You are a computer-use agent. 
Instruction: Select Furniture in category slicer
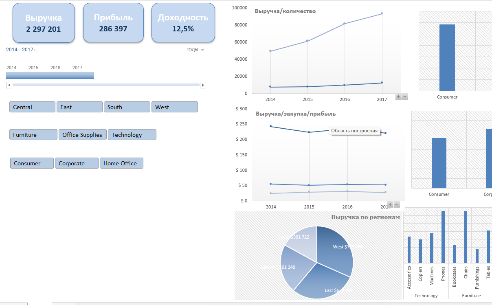(x=33, y=135)
